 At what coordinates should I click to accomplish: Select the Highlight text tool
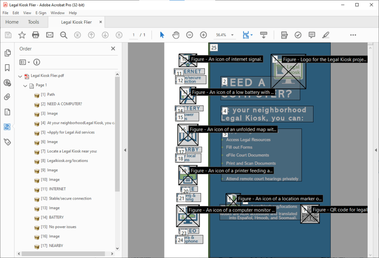tap(326, 34)
